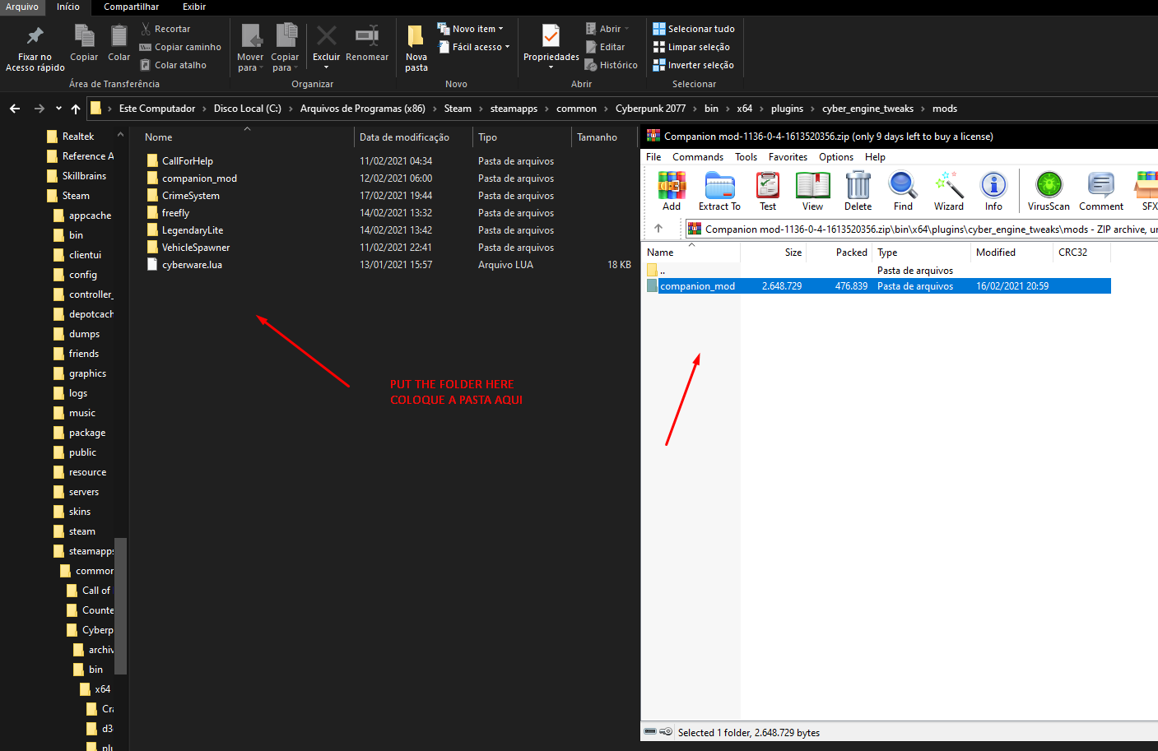Screen dimensions: 1158x751
Task: Open the WinRAR File menu
Action: point(653,157)
